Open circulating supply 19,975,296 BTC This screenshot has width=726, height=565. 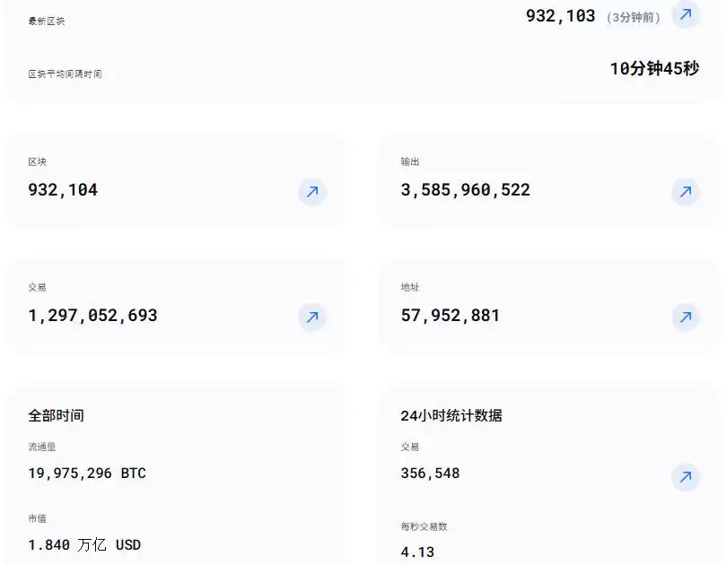[85, 474]
